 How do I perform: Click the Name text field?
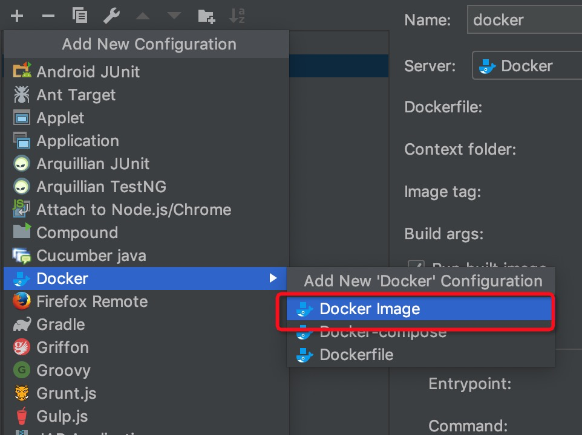(524, 20)
